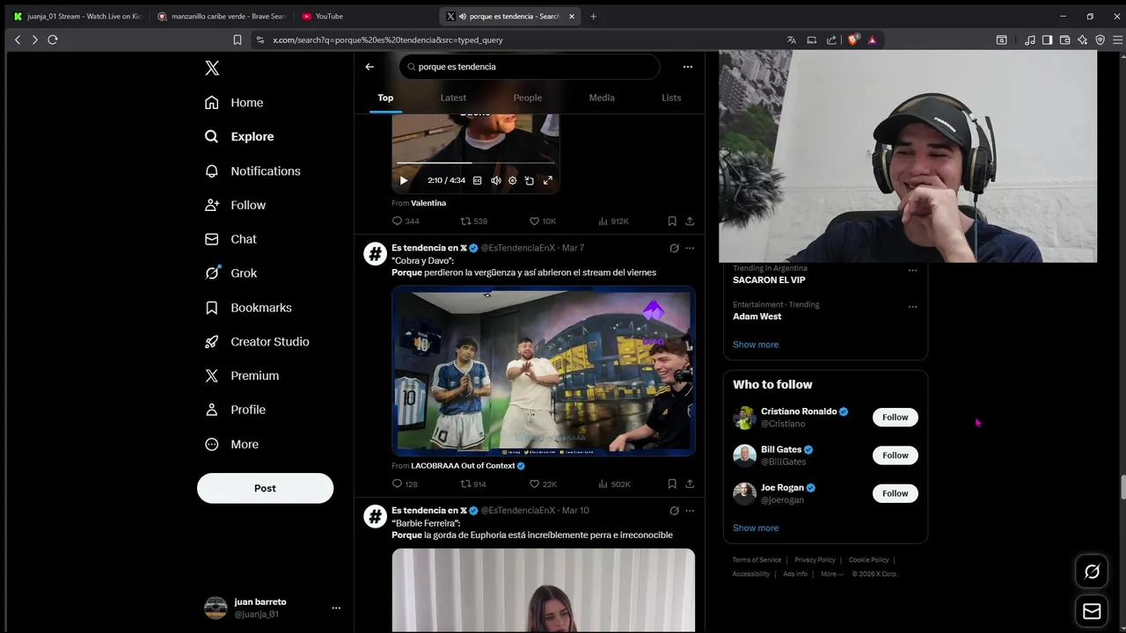The image size is (1126, 633).
Task: Open juan barreto account options menu
Action: pyautogui.click(x=336, y=608)
